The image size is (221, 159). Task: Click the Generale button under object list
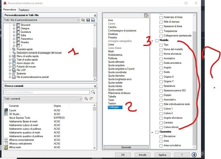126,147
